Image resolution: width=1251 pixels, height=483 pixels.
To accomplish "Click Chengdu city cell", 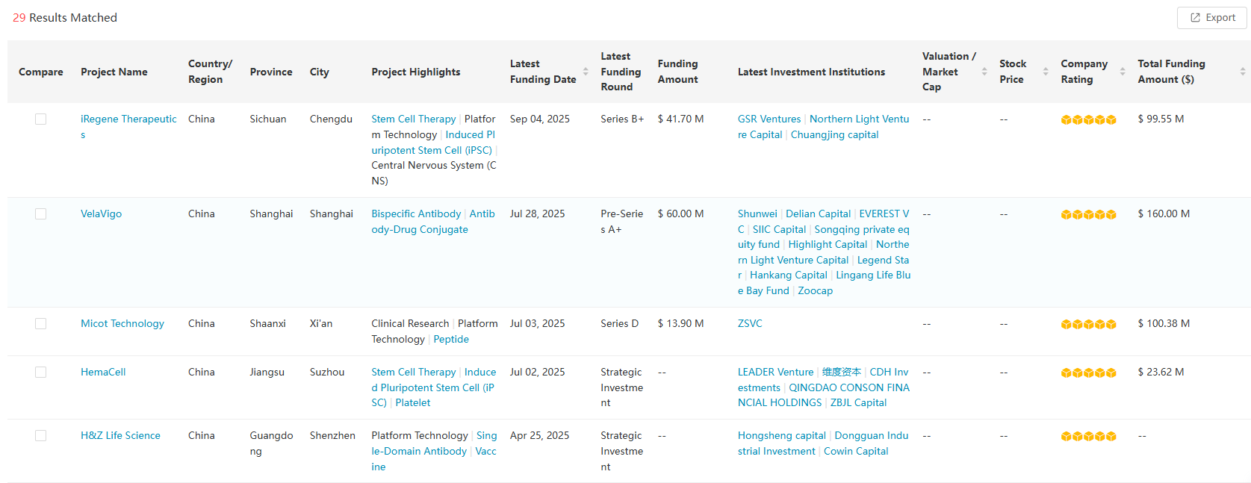I will 331,119.
